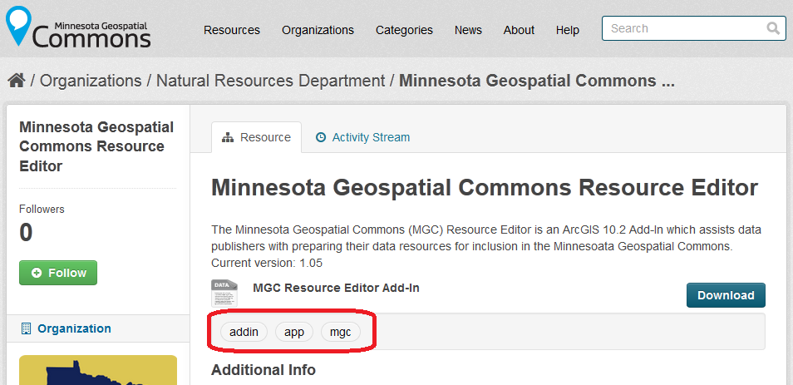Click the Additional Info heading

pos(263,370)
